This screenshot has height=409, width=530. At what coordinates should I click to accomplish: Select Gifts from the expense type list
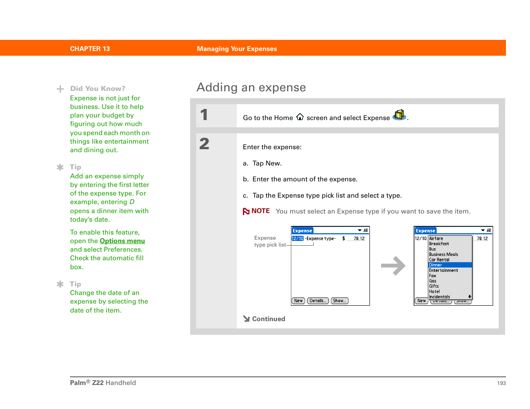(450, 286)
